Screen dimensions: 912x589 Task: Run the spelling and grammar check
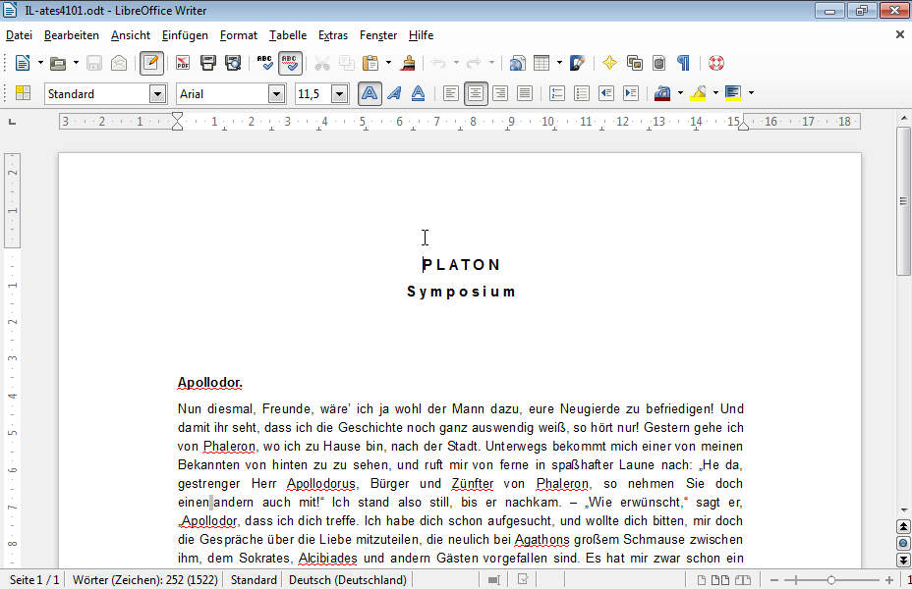click(264, 63)
